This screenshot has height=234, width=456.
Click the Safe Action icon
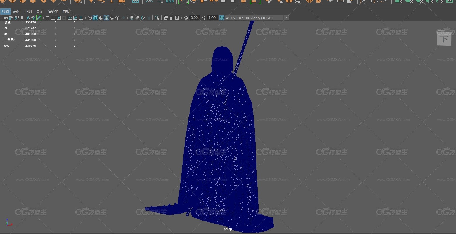click(x=75, y=18)
